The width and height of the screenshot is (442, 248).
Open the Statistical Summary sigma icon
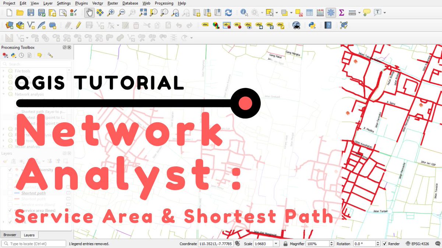(x=341, y=13)
